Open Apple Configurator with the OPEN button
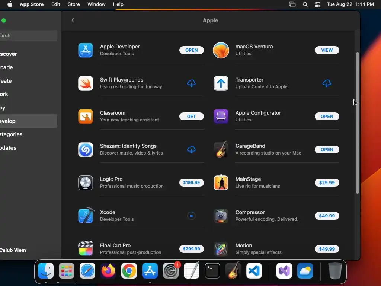This screenshot has height=286, width=381. 327,116
